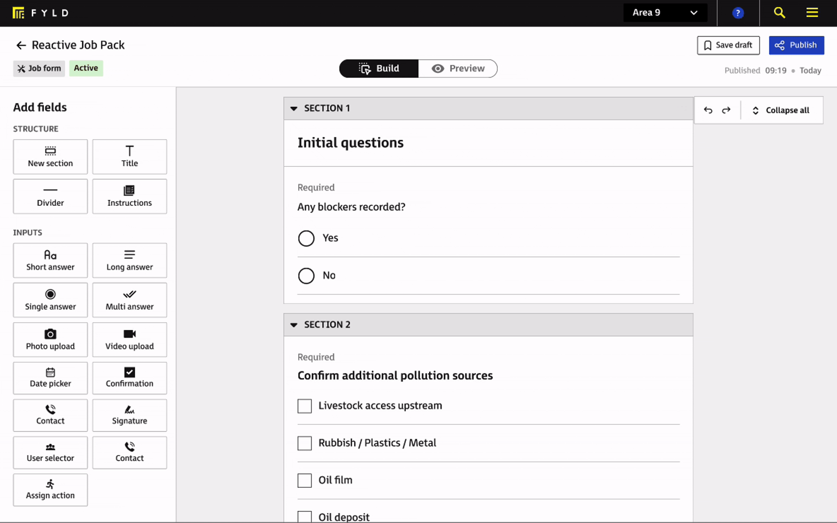This screenshot has width=837, height=523.
Task: Switch to the Build tab
Action: 379,68
